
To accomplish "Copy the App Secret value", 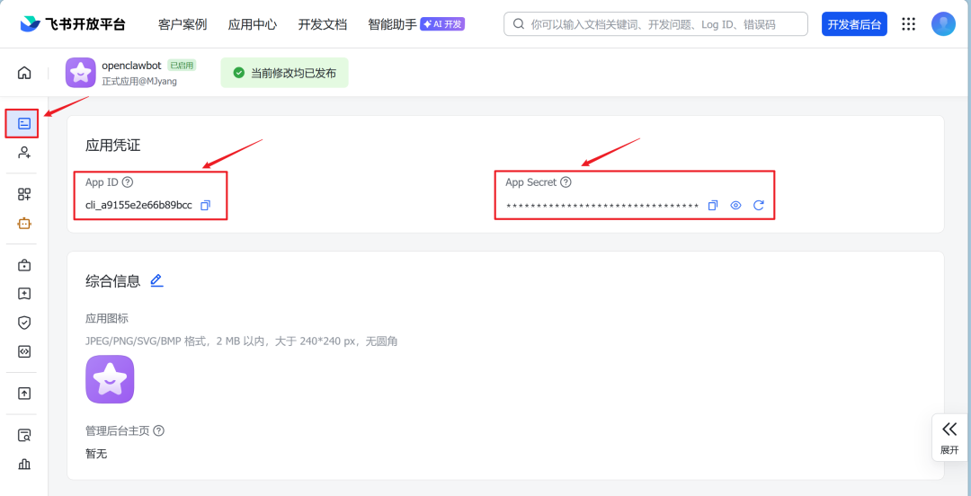I will point(713,206).
